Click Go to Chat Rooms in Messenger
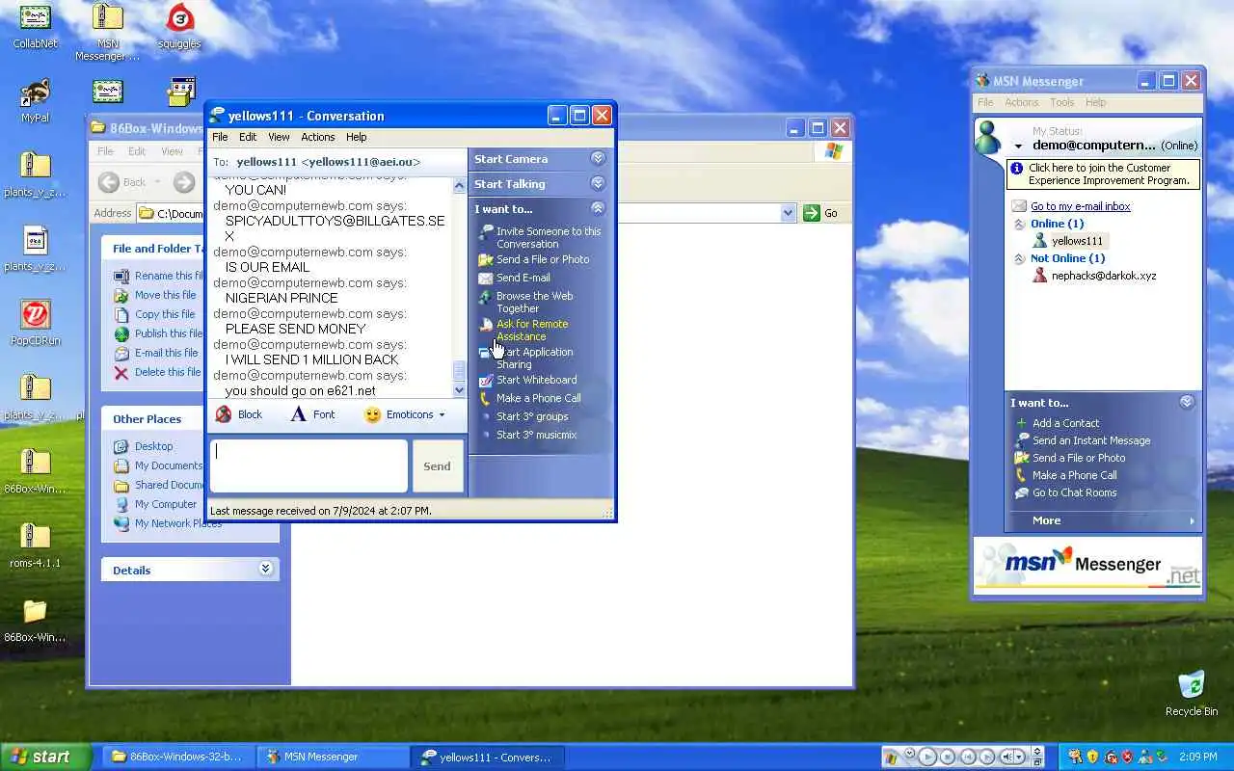1234x771 pixels. (1066, 492)
